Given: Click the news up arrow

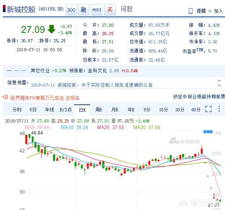Looking at the screenshot, I should click(219, 81).
